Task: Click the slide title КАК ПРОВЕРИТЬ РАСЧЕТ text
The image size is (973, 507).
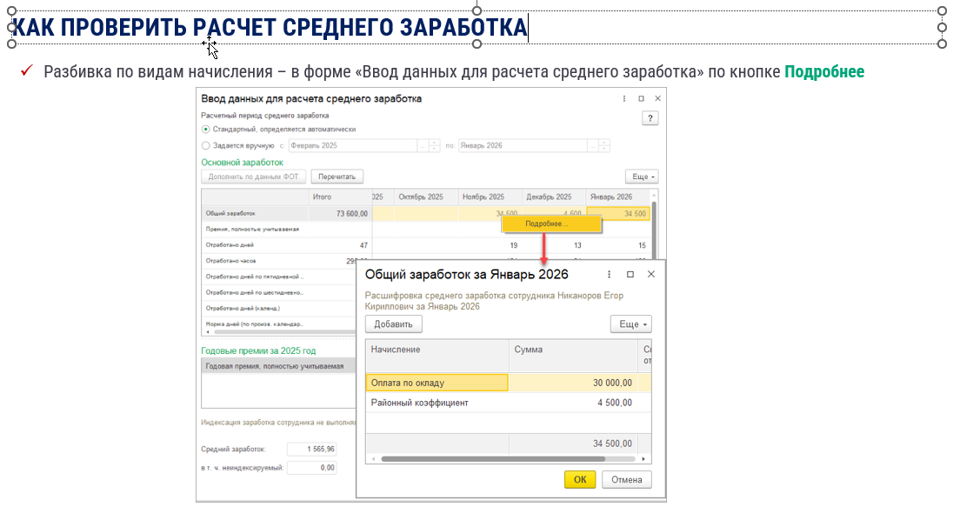Action: 270,28
